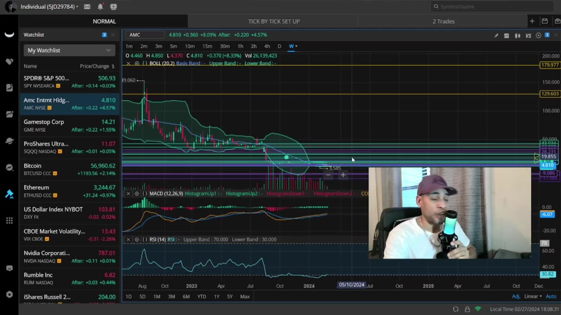Set the chart range to 1Y
The height and width of the screenshot is (315, 561).
click(217, 297)
